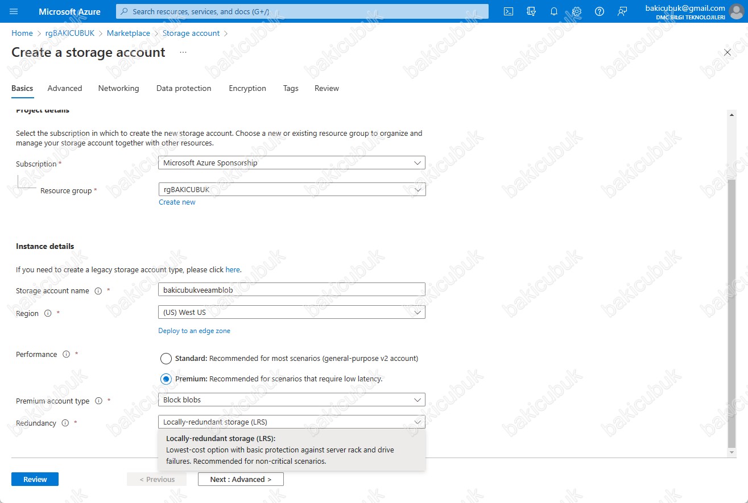748x503 pixels.
Task: Open the Resource group dropdown
Action: coord(292,190)
